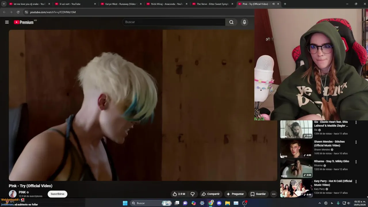
Task: Open 'Rihanna - Stay ft. Mikky Ekko' title
Action: coord(331,161)
